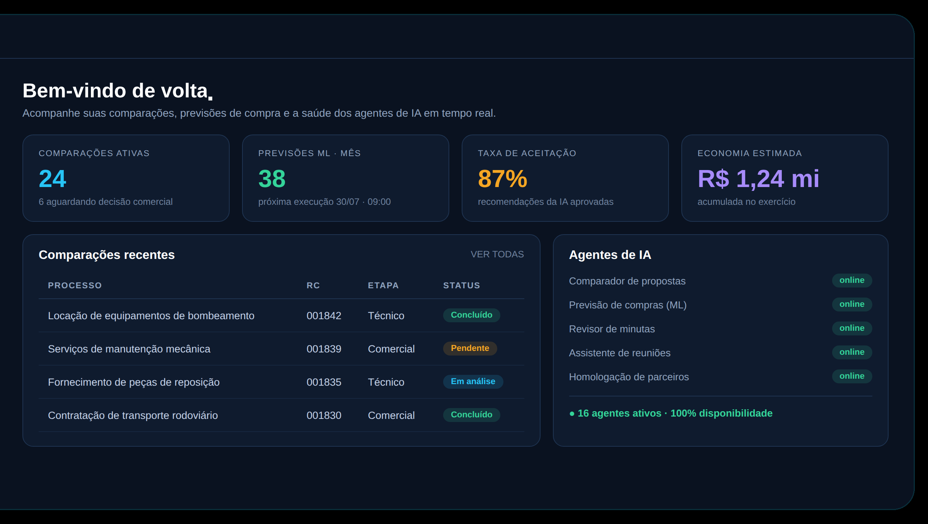Open 'Locação de equipamentos de bombeamento' row
Image resolution: width=928 pixels, height=524 pixels.
(x=281, y=316)
